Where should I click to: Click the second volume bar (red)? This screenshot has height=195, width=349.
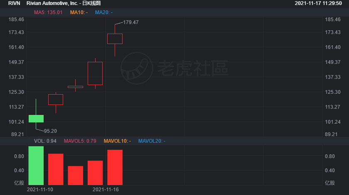click(56, 169)
